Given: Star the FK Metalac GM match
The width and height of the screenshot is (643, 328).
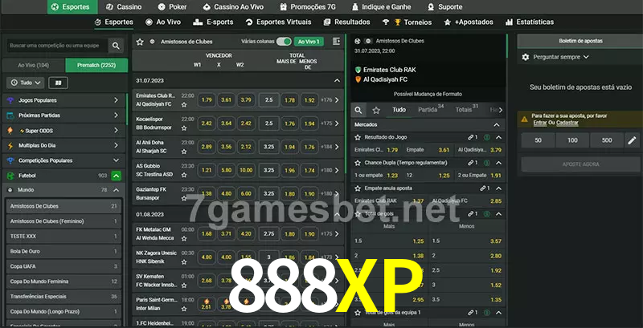Looking at the screenshot, I should (x=184, y=238).
